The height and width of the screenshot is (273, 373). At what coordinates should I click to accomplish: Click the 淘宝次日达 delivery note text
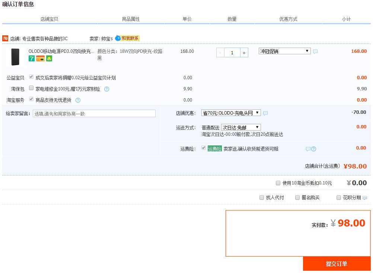point(242,135)
